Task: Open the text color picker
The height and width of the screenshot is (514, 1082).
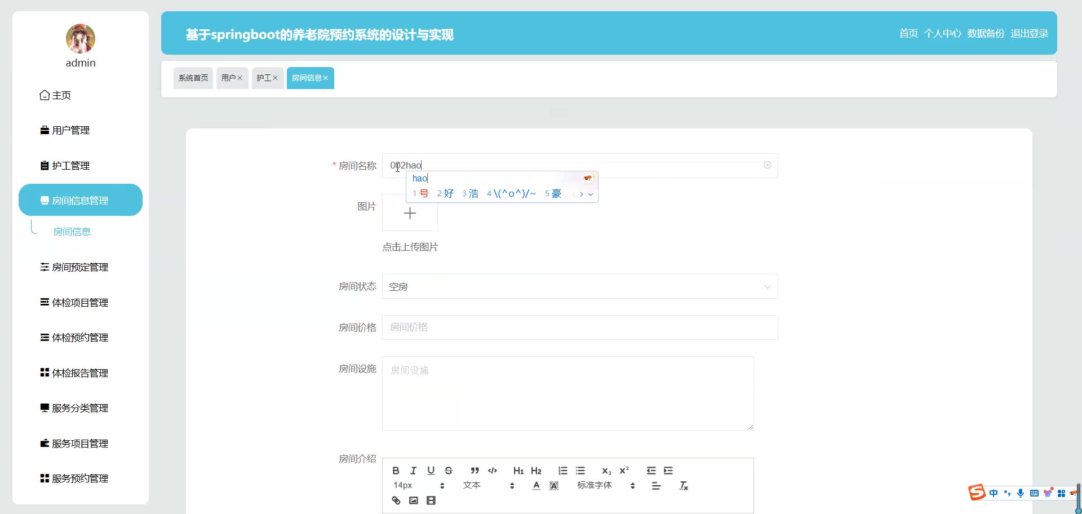Action: [536, 486]
